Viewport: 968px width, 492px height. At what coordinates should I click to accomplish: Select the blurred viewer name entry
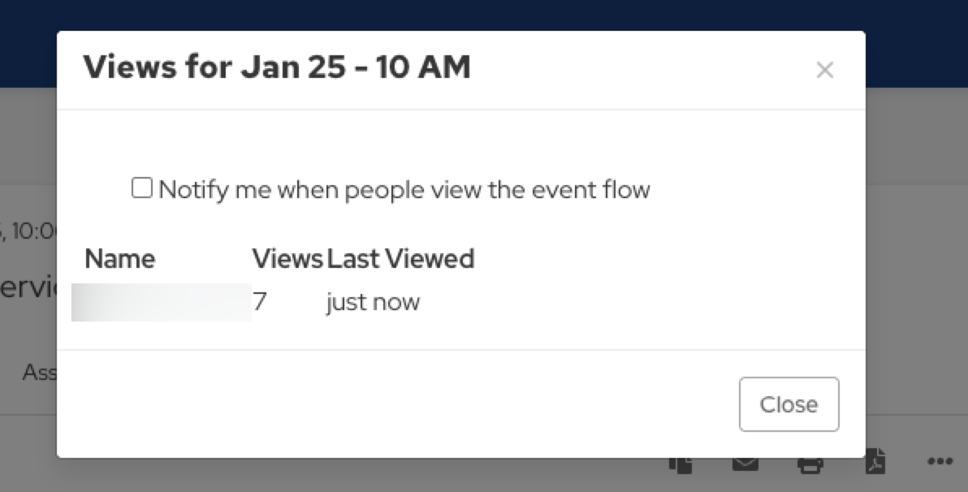pos(161,302)
